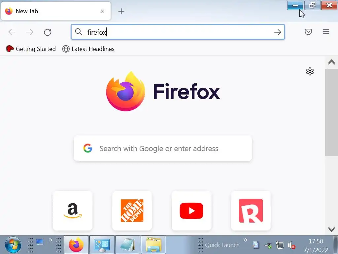338x254 pixels.
Task: Click Show desktop icon in taskbar toolbar
Action: (40, 242)
